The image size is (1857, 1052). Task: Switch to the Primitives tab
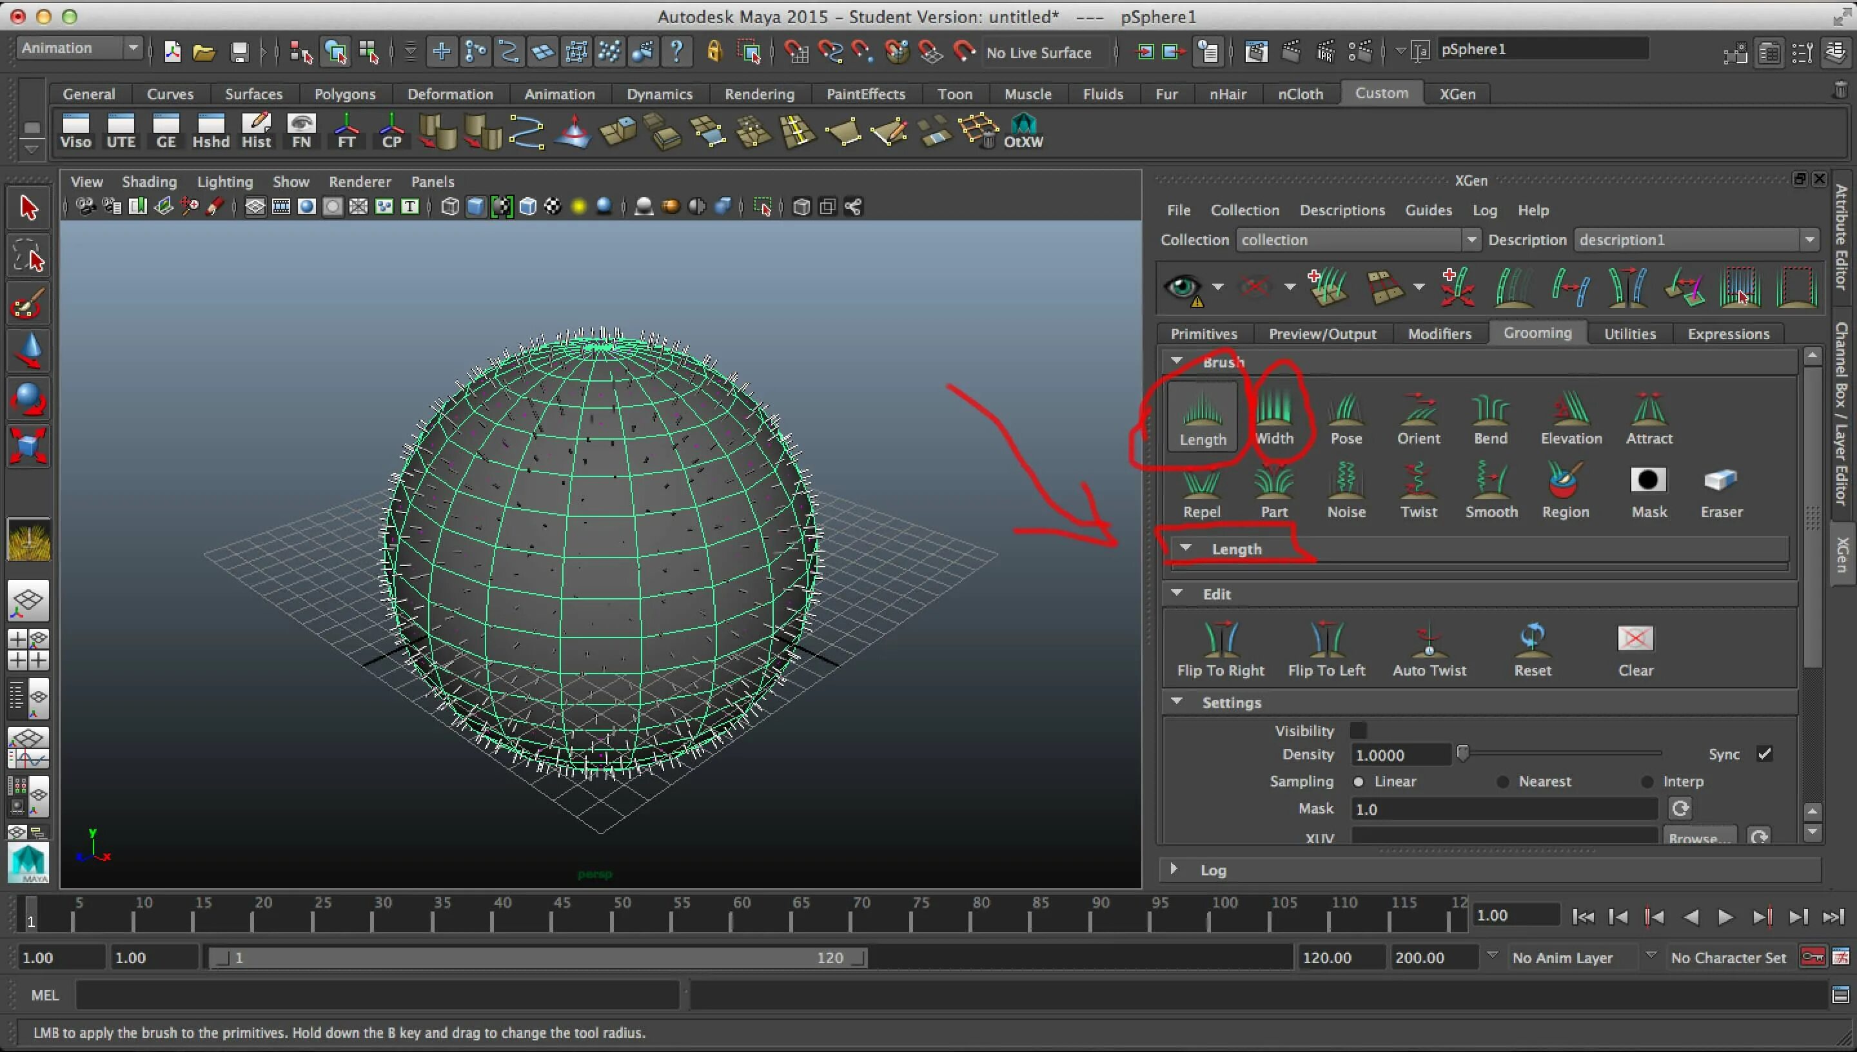(x=1203, y=334)
